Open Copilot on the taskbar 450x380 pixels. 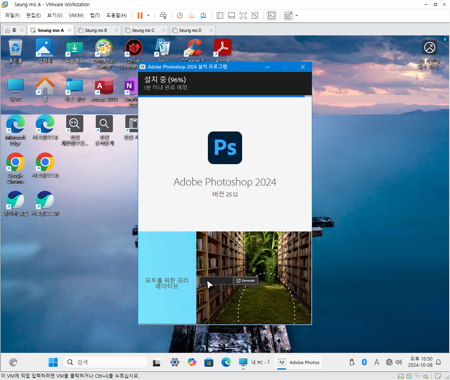click(192, 362)
